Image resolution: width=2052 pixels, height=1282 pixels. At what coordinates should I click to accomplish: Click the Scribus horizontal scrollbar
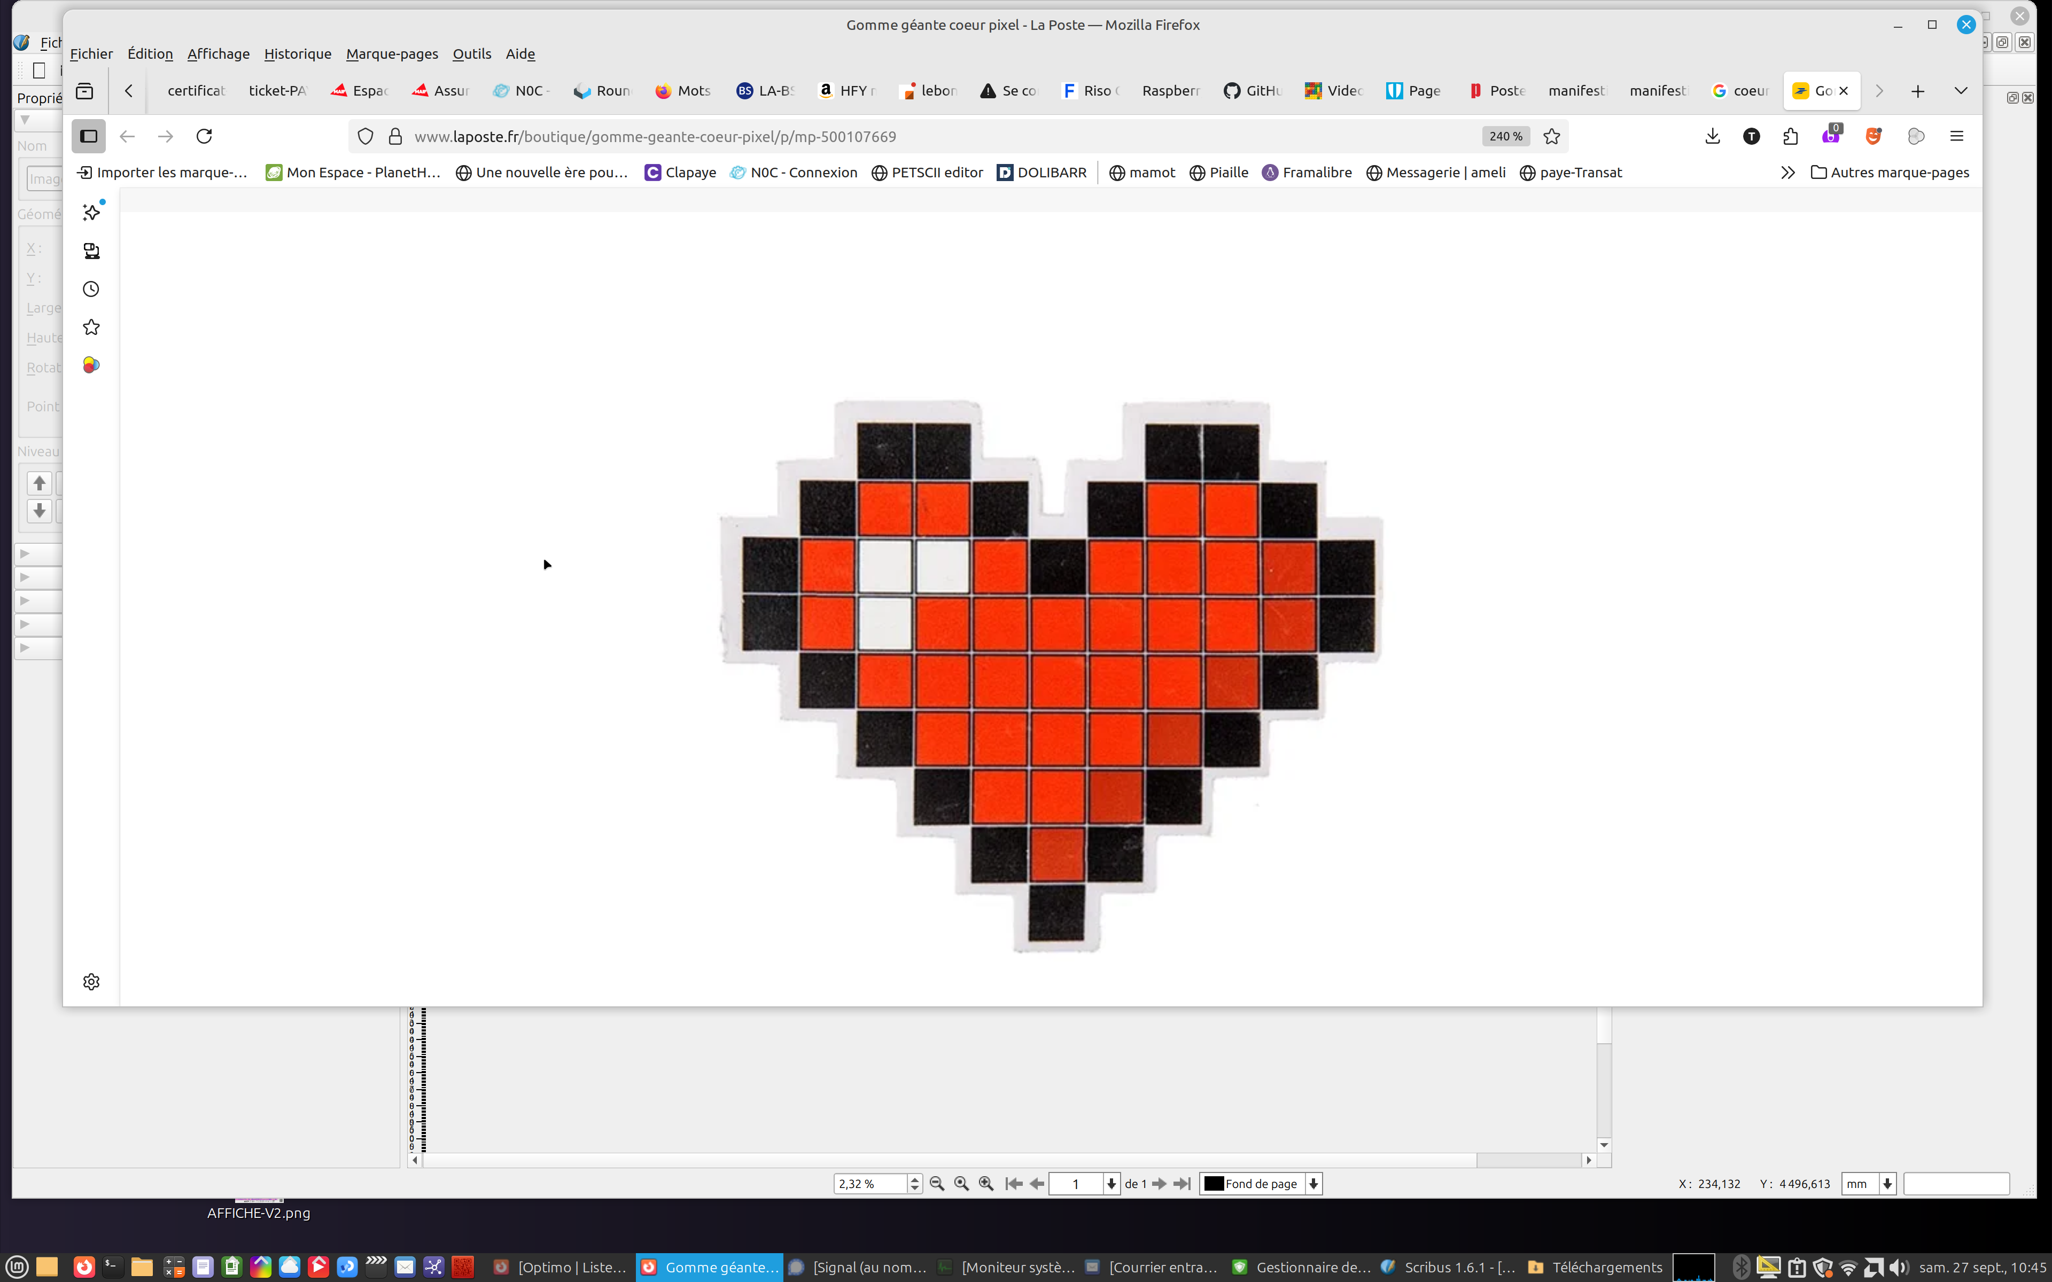point(1000,1160)
